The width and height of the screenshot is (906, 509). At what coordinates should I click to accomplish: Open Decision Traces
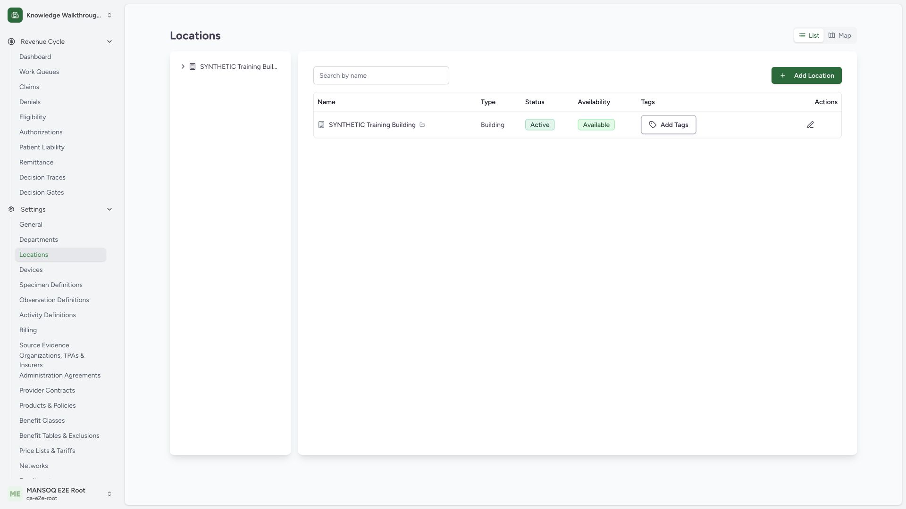click(x=60, y=177)
